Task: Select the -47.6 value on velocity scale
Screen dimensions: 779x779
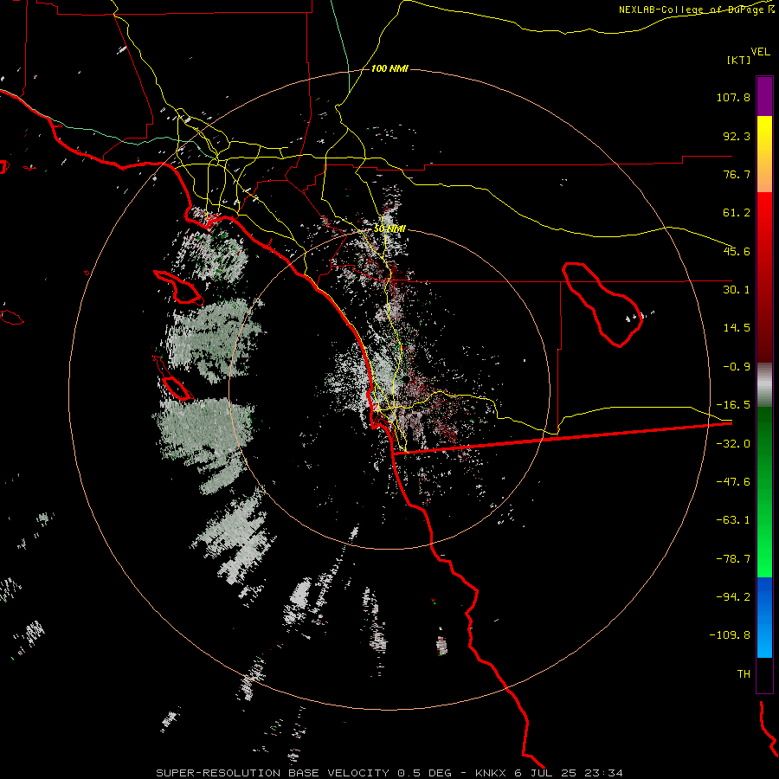Action: pos(733,482)
